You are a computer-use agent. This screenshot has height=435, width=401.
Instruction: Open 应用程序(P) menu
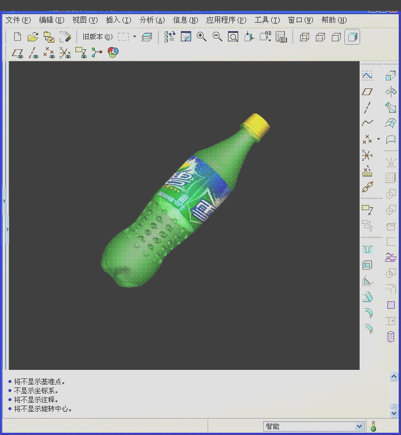tap(226, 20)
